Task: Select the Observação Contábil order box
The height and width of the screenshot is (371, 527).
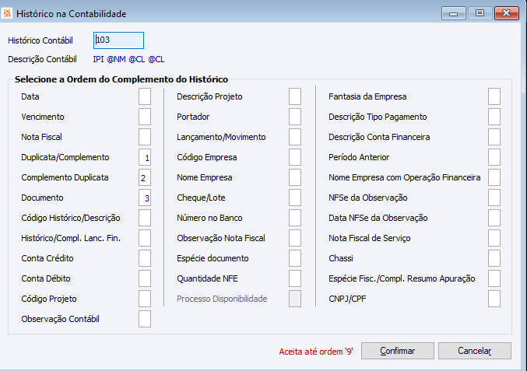Action: (x=145, y=319)
